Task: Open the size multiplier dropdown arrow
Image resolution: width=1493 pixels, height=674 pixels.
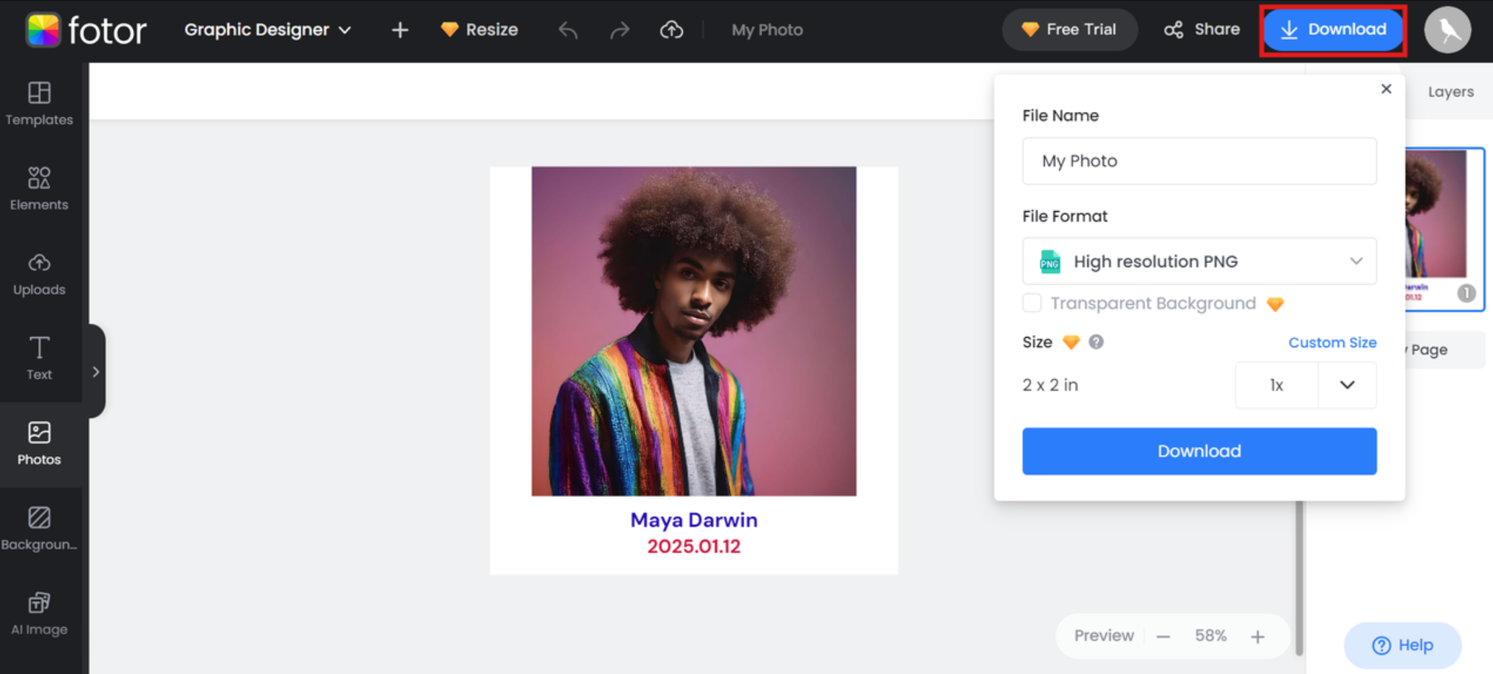Action: (1347, 385)
